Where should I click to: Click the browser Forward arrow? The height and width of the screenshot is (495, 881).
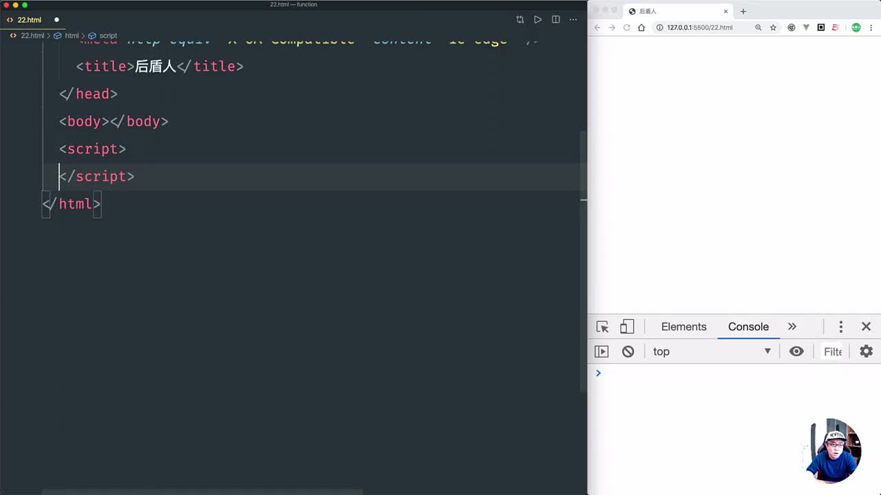(612, 27)
